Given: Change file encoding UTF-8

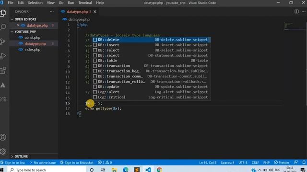Looking at the screenshot, I should tap(243, 162).
